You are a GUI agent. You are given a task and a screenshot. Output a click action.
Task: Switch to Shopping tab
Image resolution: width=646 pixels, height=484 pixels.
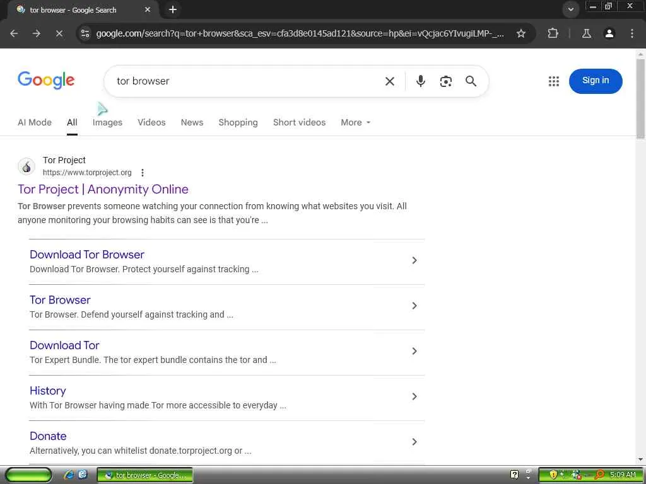point(238,122)
